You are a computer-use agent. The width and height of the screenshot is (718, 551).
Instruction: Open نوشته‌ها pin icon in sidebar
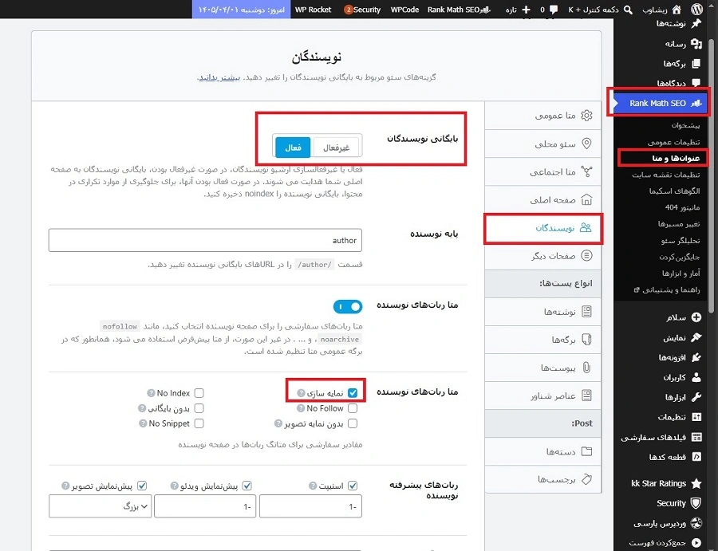[x=696, y=24]
